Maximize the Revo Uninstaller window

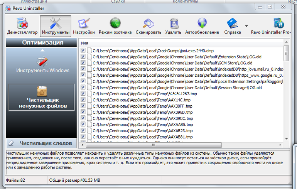pos(270,7)
